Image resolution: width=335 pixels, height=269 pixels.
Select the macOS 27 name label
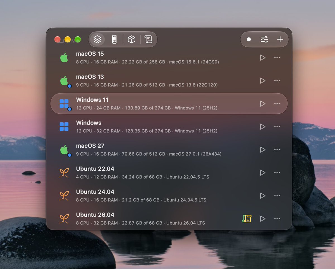point(90,146)
